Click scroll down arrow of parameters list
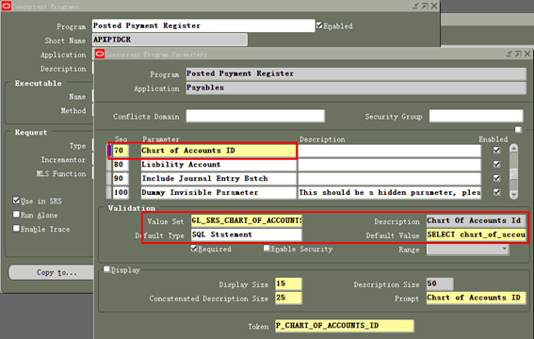The image size is (534, 339). point(514,194)
